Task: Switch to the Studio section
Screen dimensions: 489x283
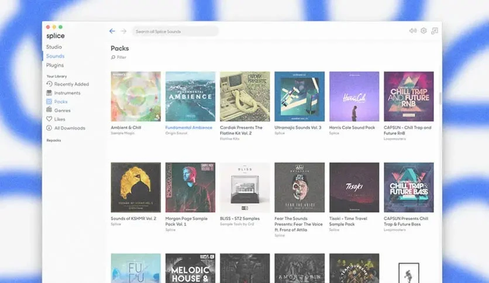Action: [x=54, y=47]
